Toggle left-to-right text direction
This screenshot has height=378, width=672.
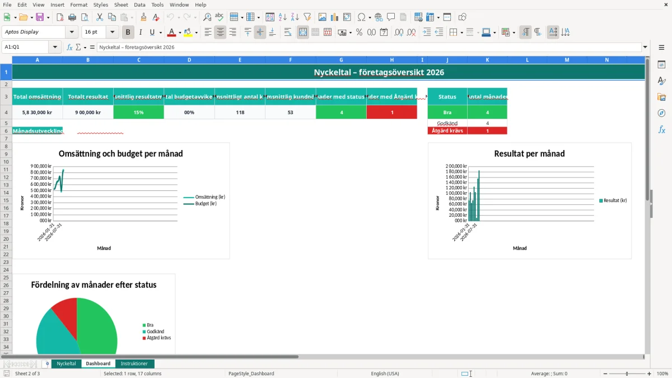click(525, 32)
